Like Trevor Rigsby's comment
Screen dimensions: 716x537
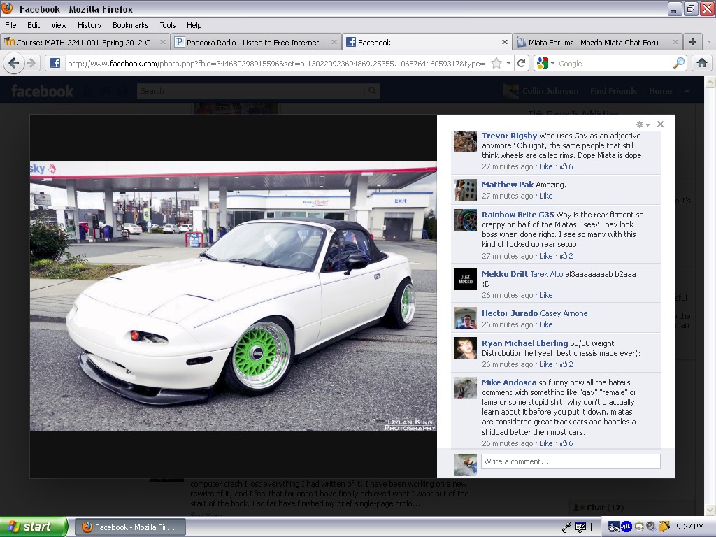(545, 166)
